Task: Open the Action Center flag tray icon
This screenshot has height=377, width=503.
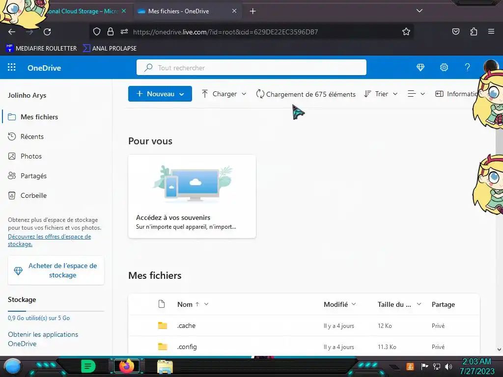Action: 424,366
